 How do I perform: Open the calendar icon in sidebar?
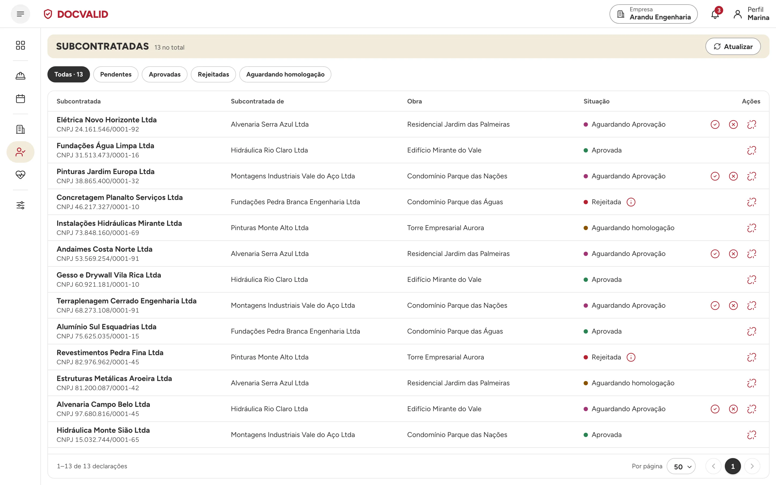click(x=20, y=98)
